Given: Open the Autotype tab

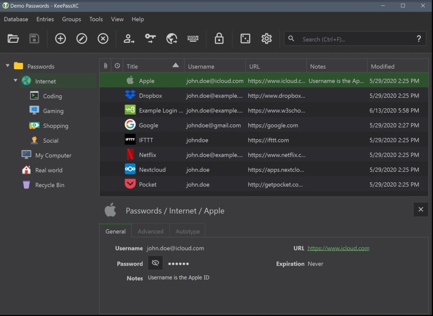Looking at the screenshot, I should 188,231.
